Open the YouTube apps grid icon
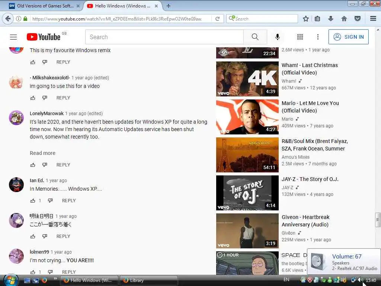The width and height of the screenshot is (381, 286). pyautogui.click(x=300, y=37)
